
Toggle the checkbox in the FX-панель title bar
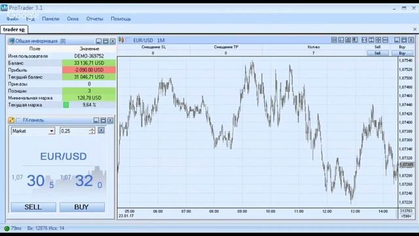(19, 120)
